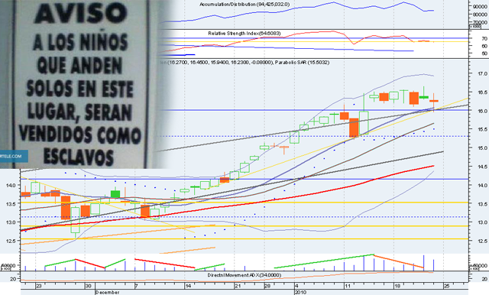Click the 17.0 price axis label
The width and height of the screenshot is (489, 295).
(483, 74)
